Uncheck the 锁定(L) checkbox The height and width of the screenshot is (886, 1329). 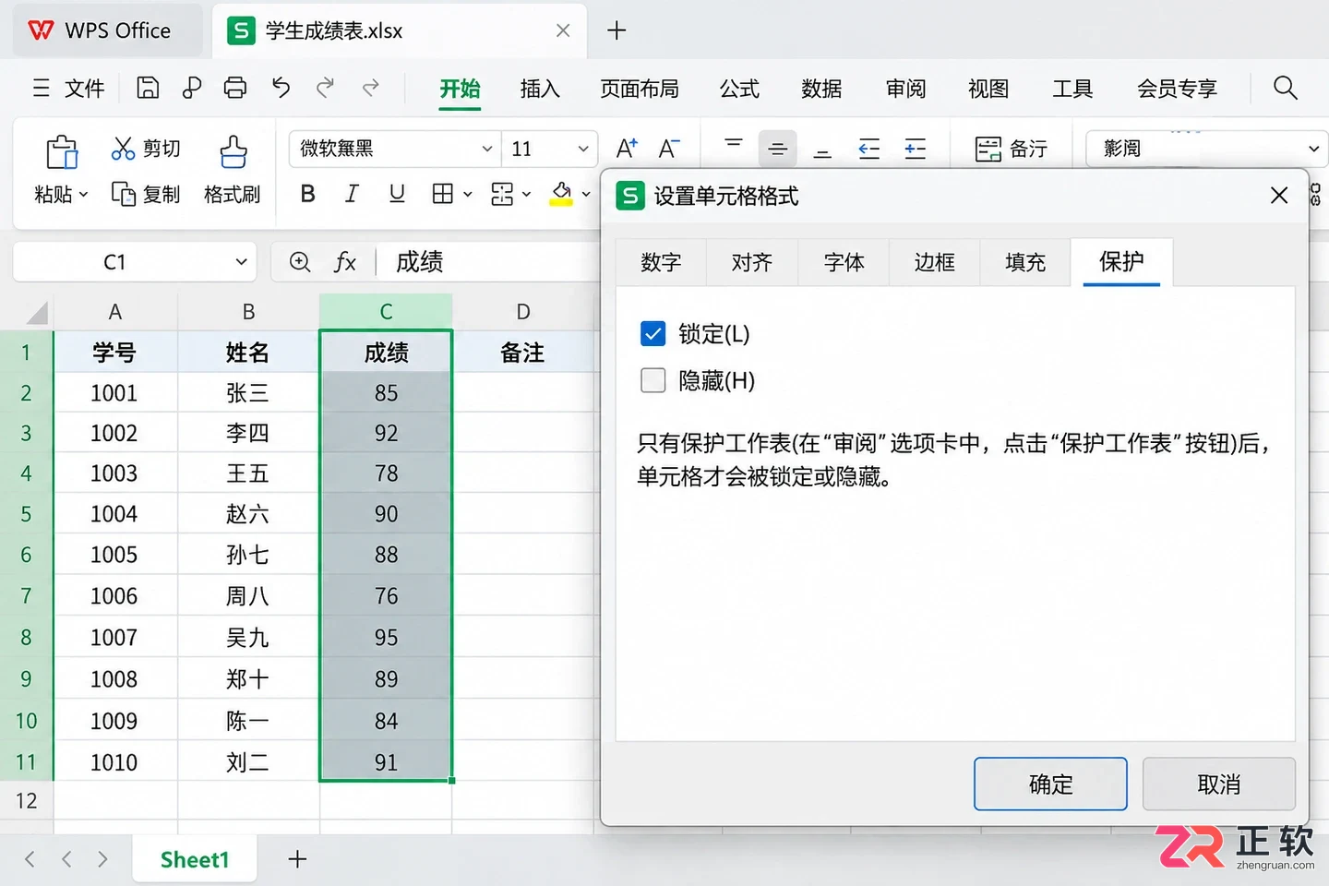(x=653, y=333)
